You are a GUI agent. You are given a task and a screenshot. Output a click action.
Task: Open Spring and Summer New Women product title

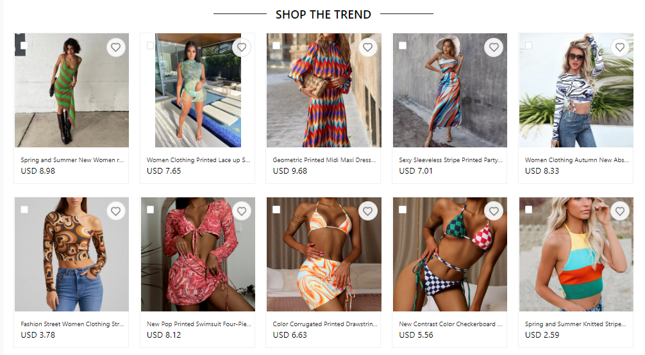coord(72,160)
